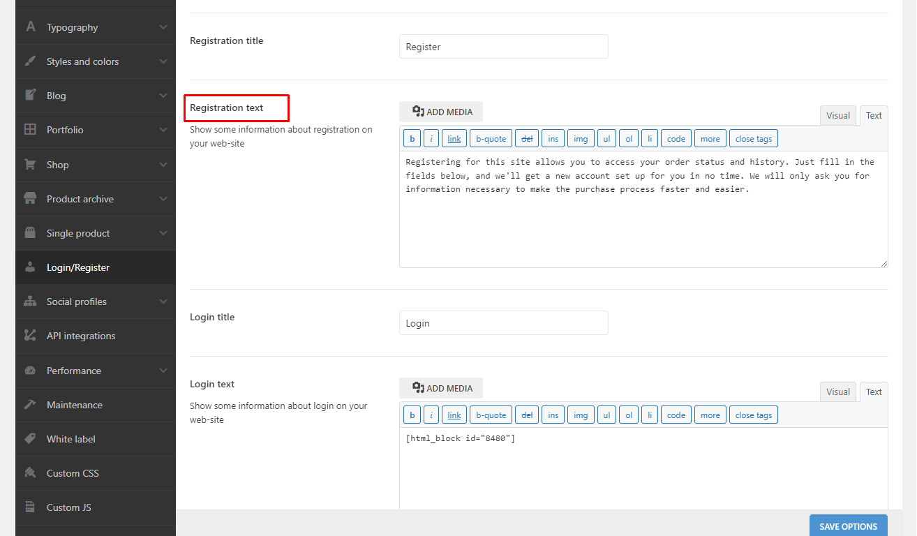Click inside the Login text textarea
Viewport: 917px width, 536px height.
[x=643, y=469]
